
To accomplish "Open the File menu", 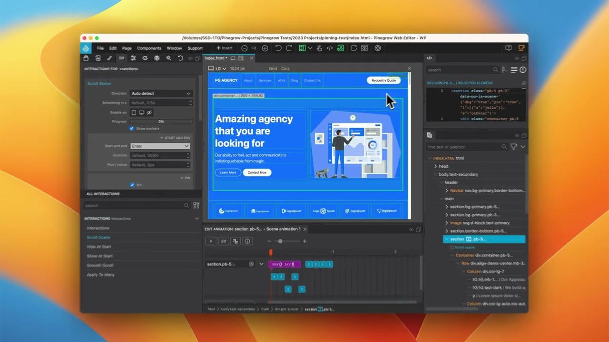I will pyautogui.click(x=100, y=48).
